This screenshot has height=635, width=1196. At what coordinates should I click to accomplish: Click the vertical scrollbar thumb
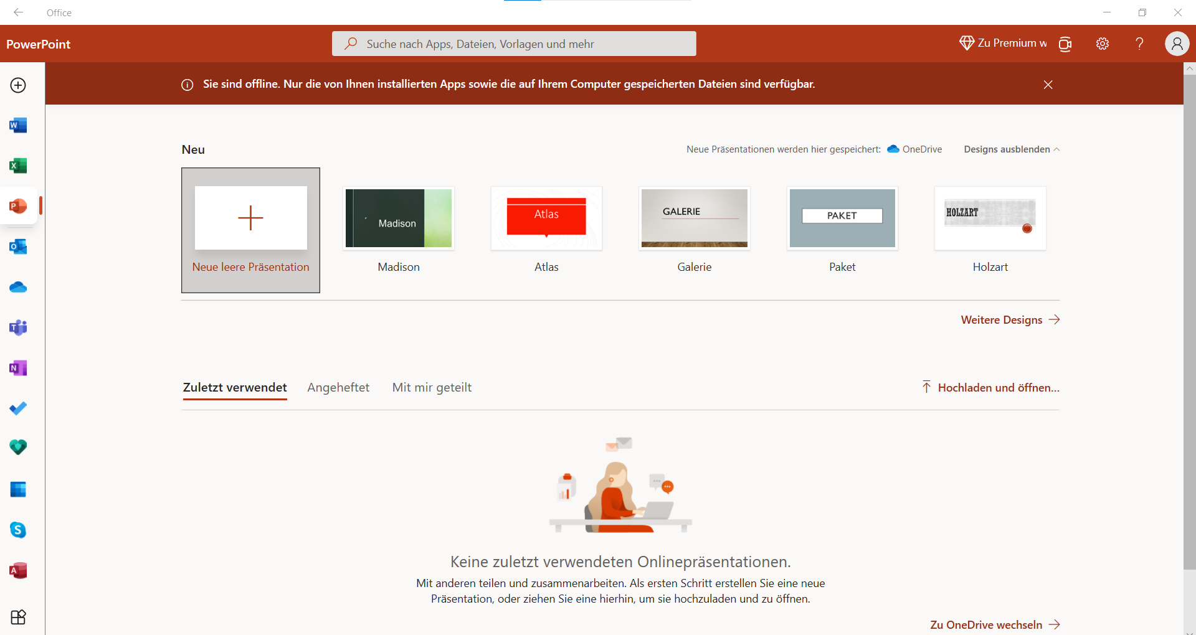click(x=1190, y=321)
